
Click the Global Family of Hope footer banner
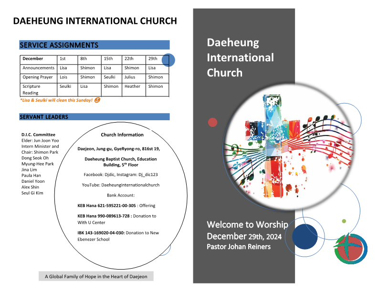(96, 276)
